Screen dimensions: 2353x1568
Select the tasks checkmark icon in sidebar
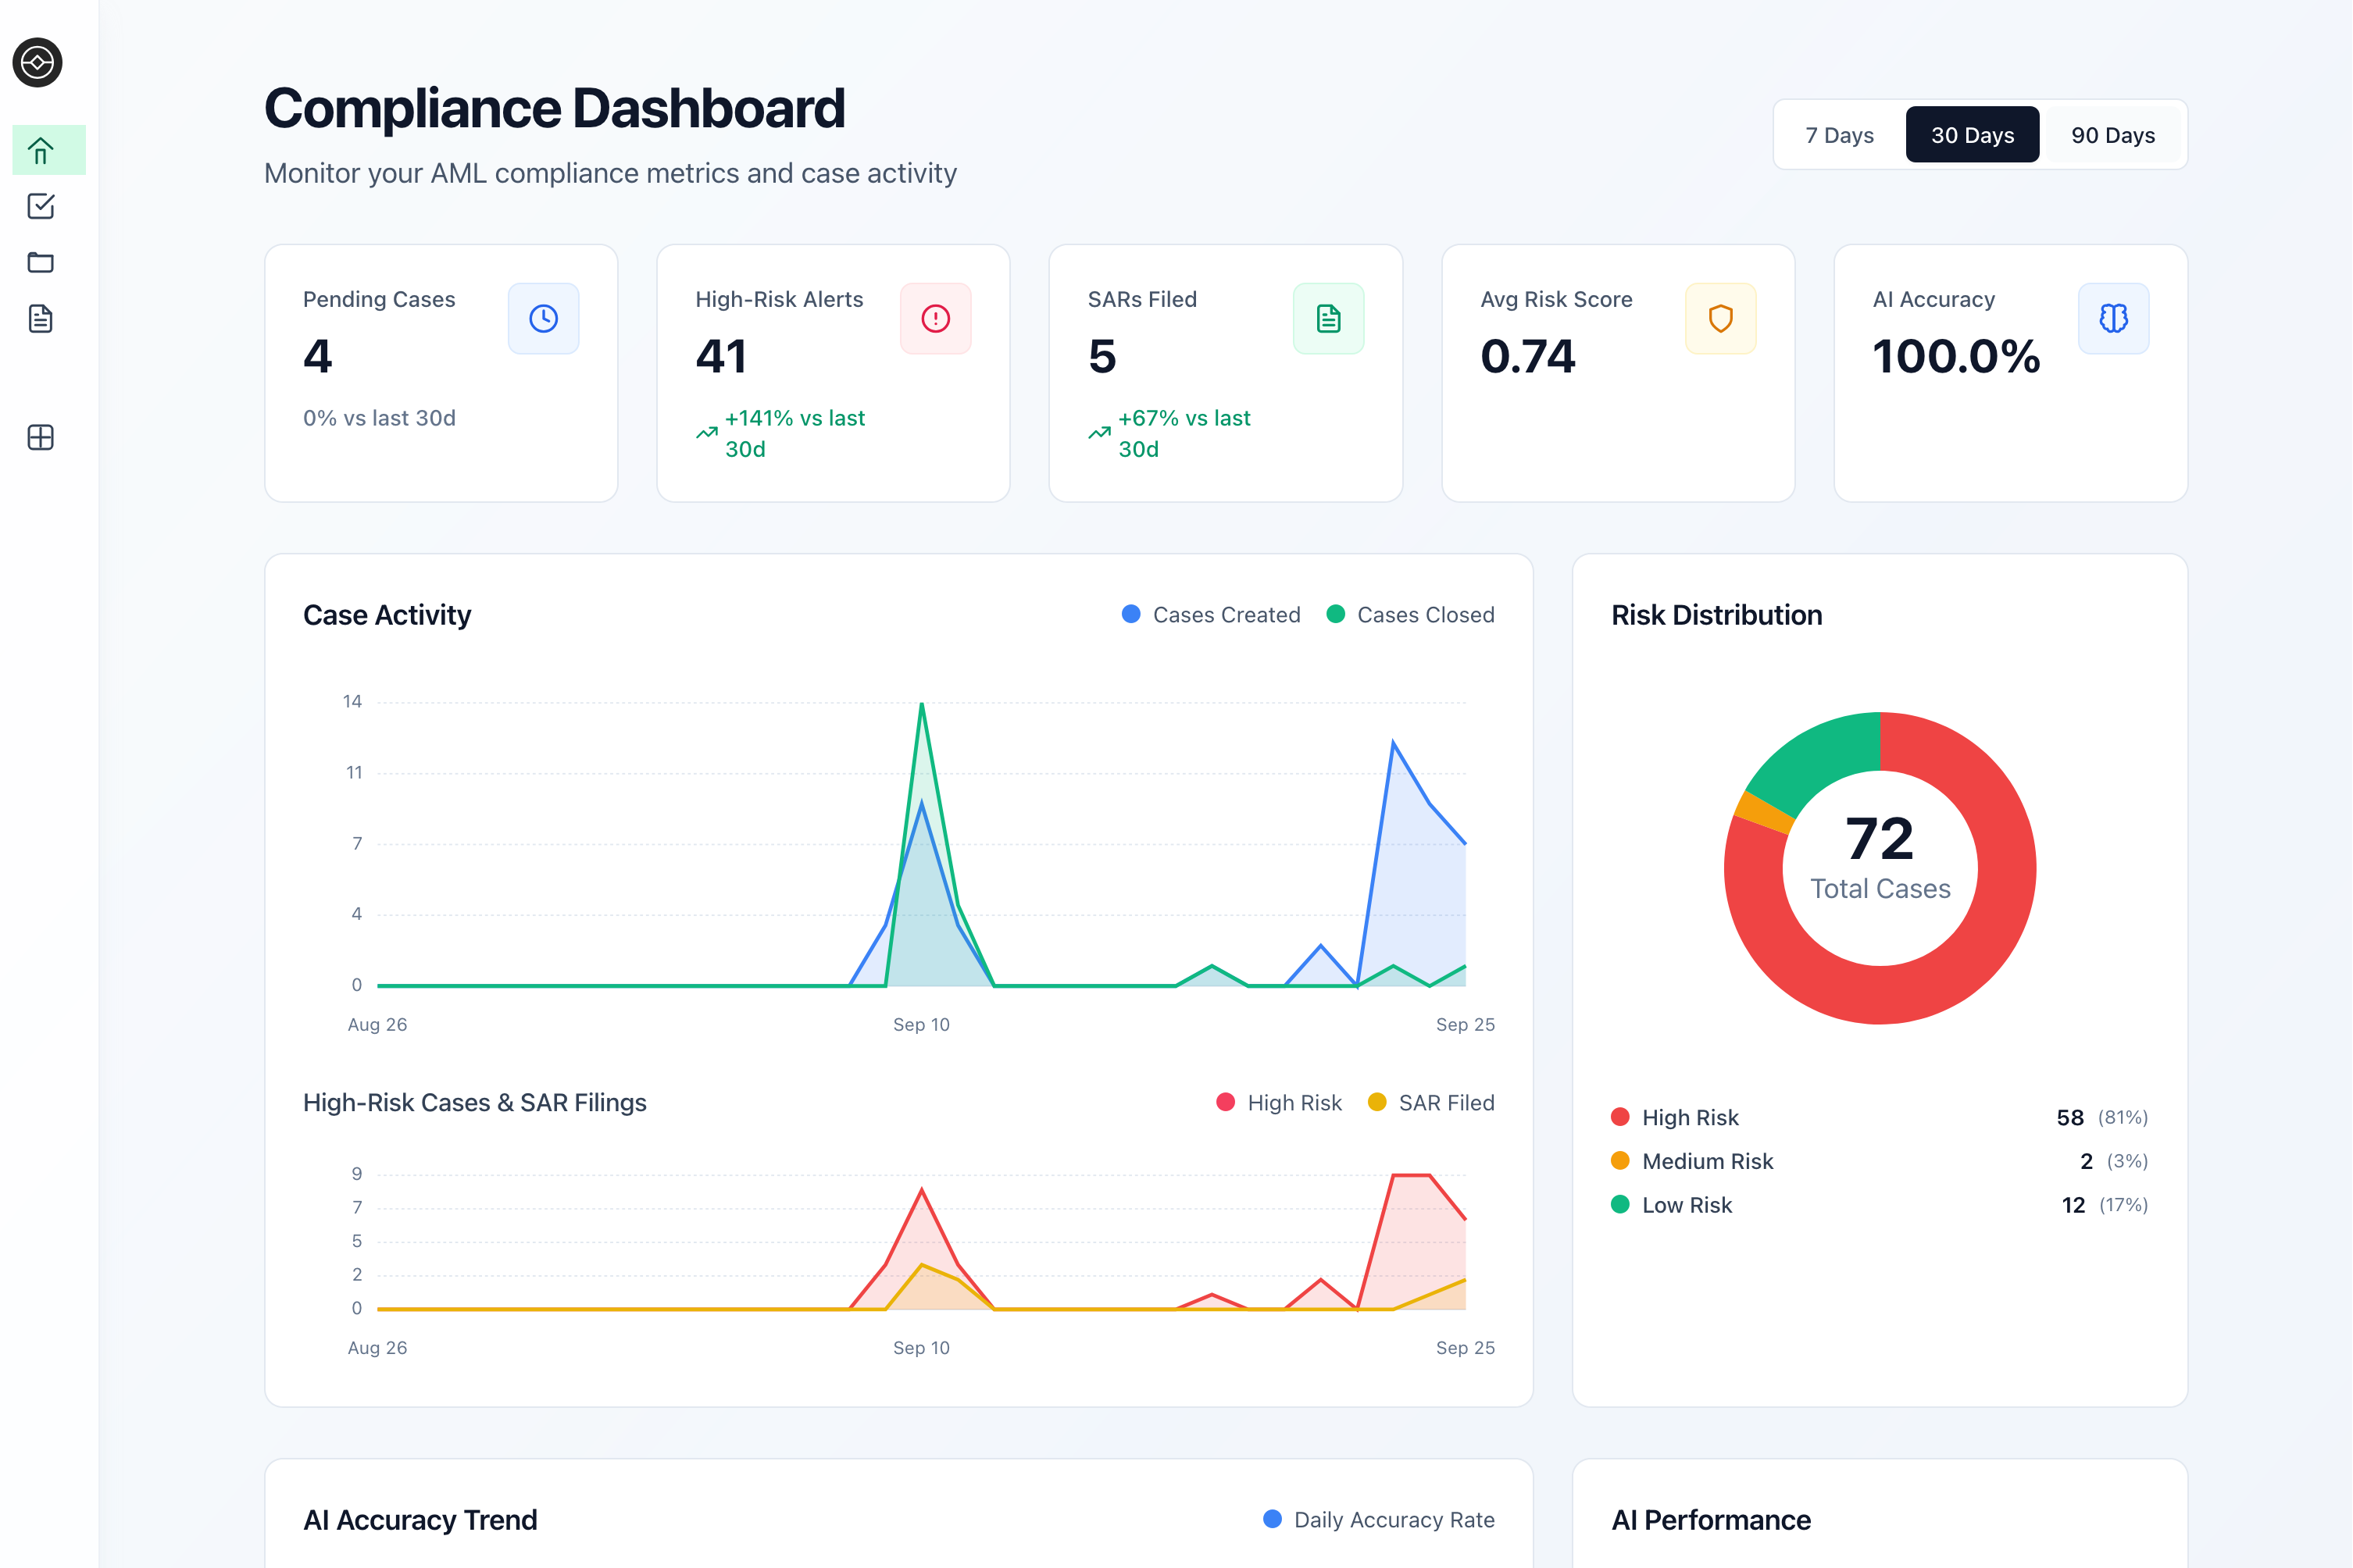tap(40, 206)
